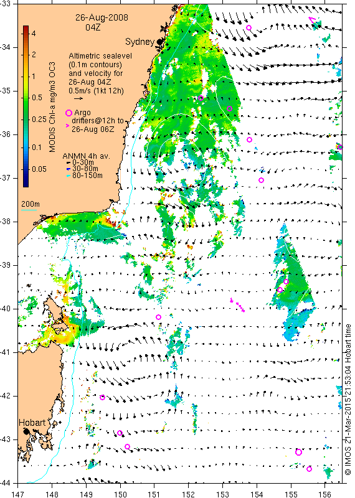
Task: Click the Argo float circle near 39.6°S 154.7°E
Action: tap(280, 289)
